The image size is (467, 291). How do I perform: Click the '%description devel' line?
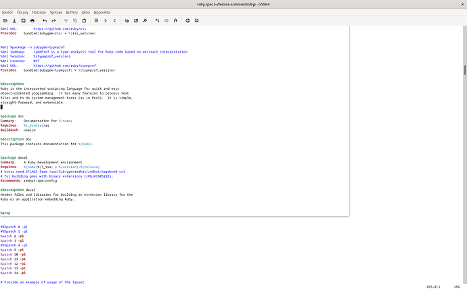[x=18, y=190]
